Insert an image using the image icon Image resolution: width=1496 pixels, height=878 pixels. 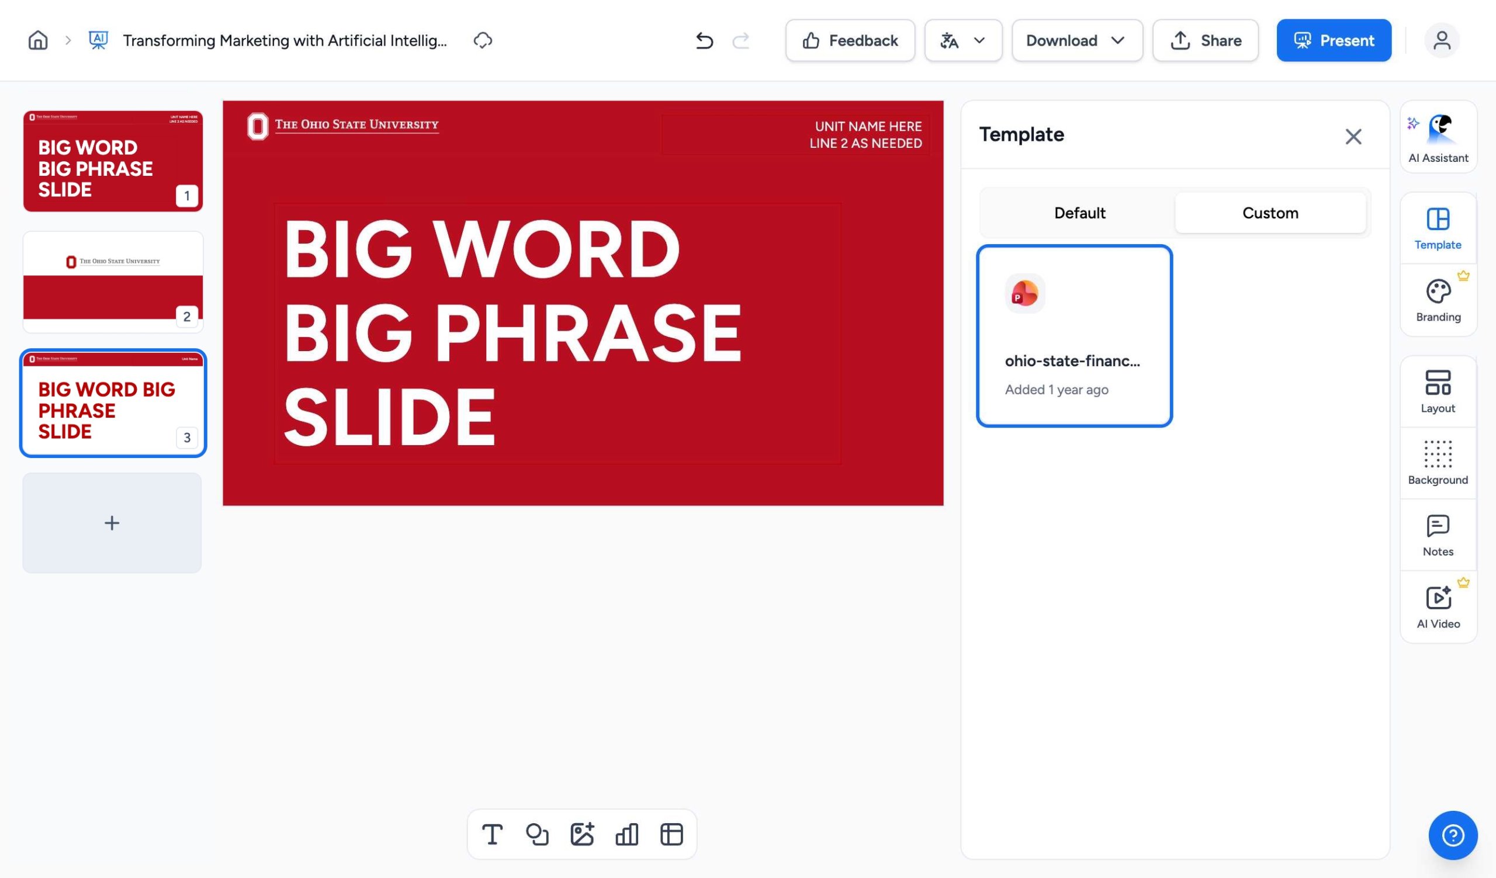pyautogui.click(x=583, y=834)
